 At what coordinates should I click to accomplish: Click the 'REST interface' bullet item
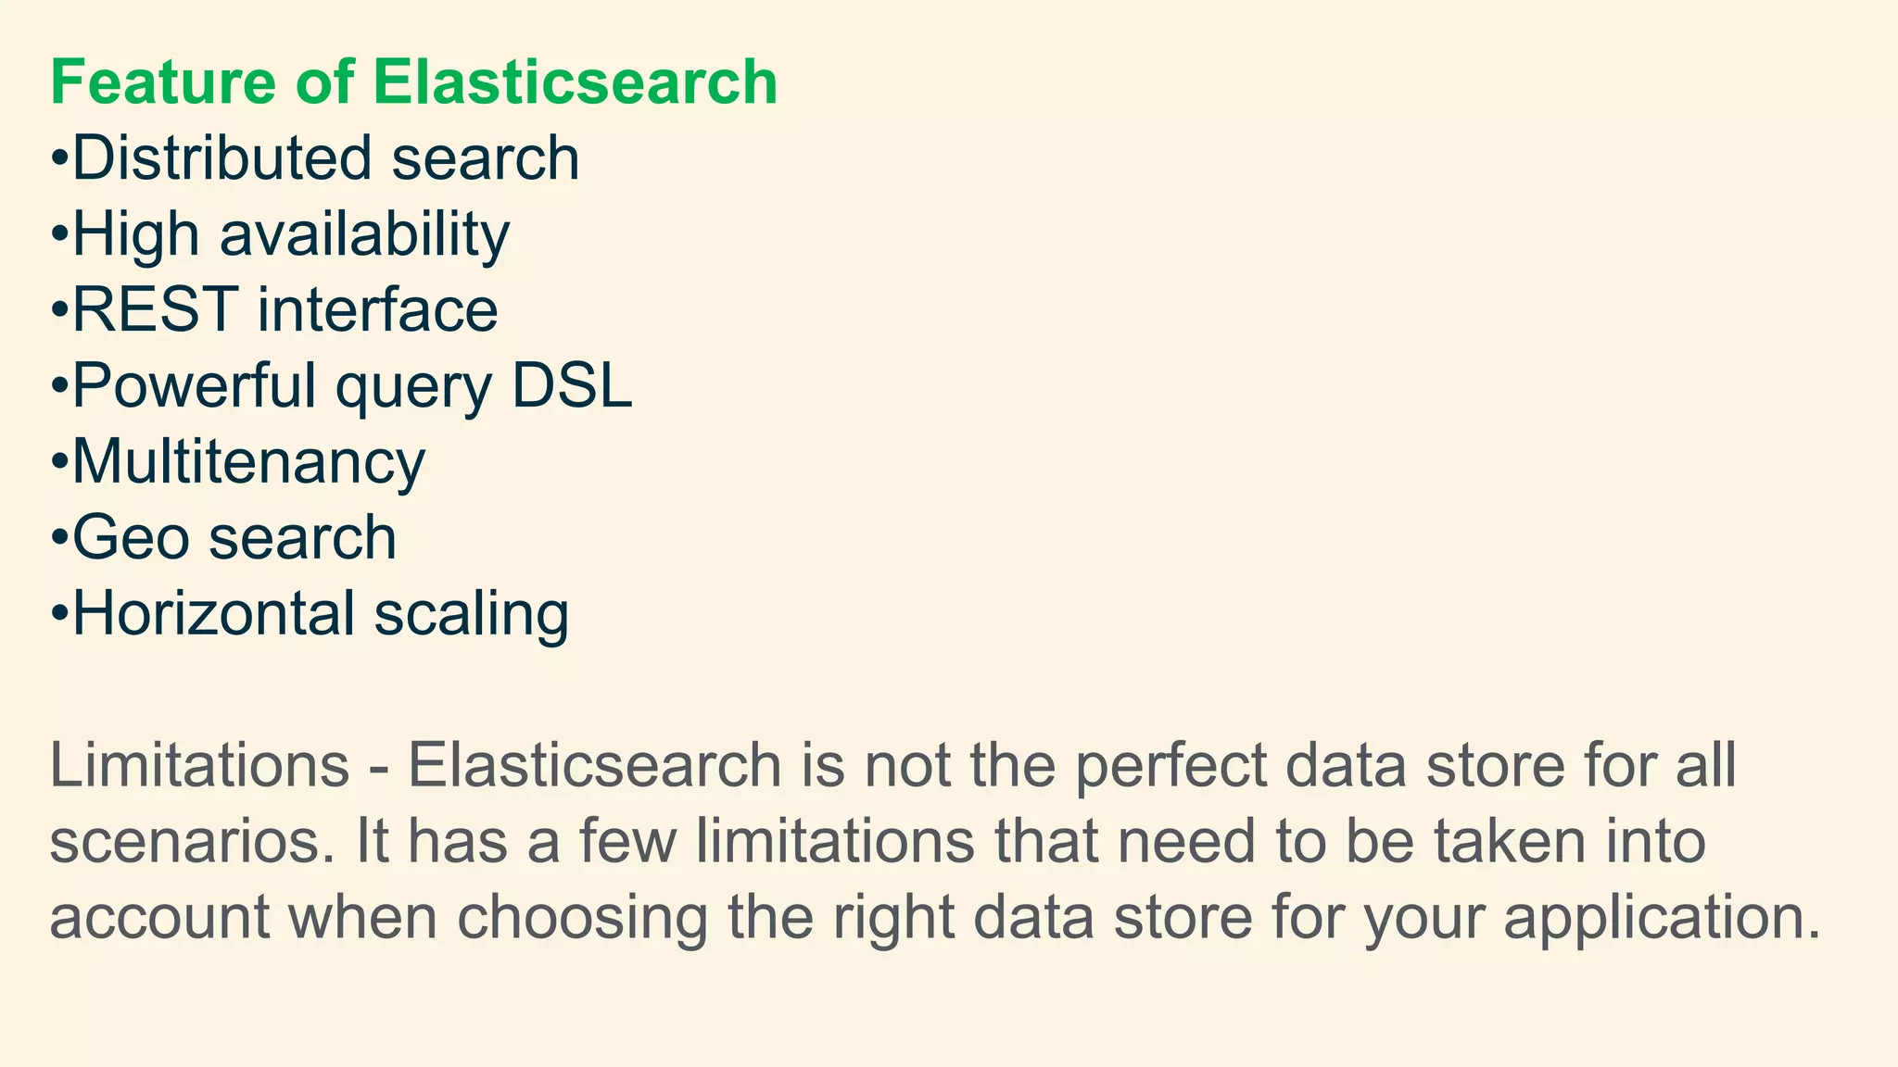(x=285, y=309)
